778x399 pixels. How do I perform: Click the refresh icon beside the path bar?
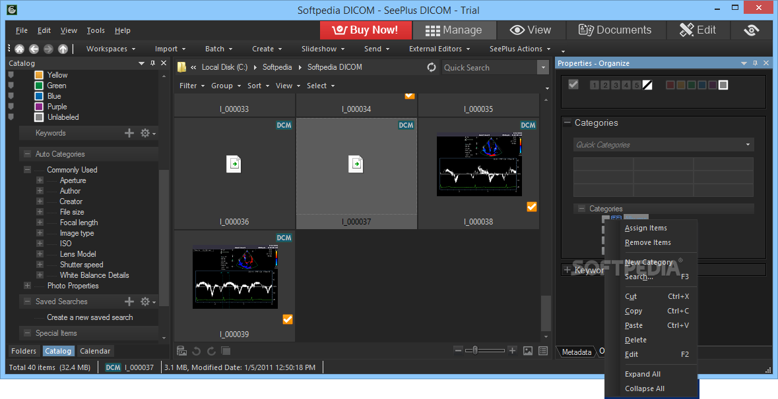coord(432,67)
